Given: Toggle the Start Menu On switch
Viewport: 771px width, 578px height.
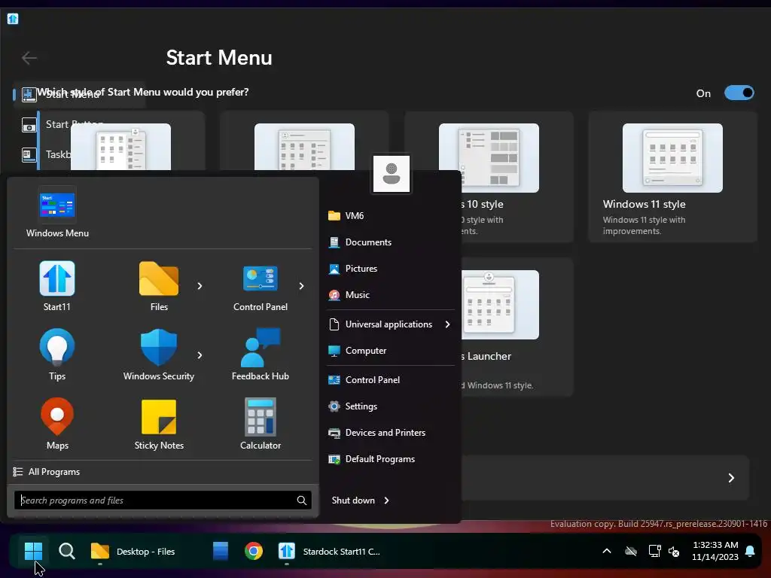Looking at the screenshot, I should click(x=739, y=93).
